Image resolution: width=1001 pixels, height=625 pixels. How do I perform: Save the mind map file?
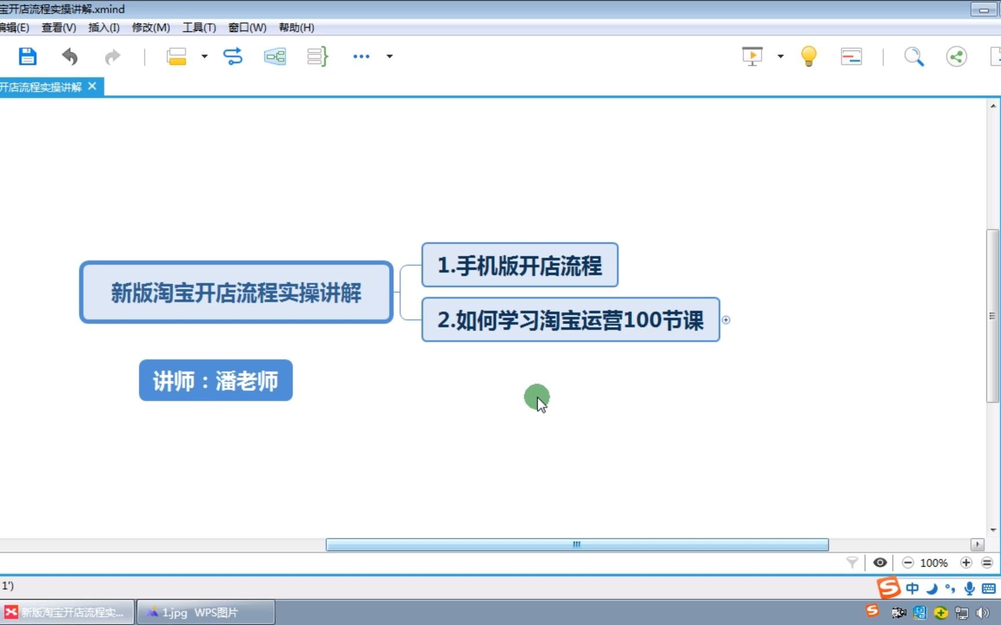click(27, 57)
